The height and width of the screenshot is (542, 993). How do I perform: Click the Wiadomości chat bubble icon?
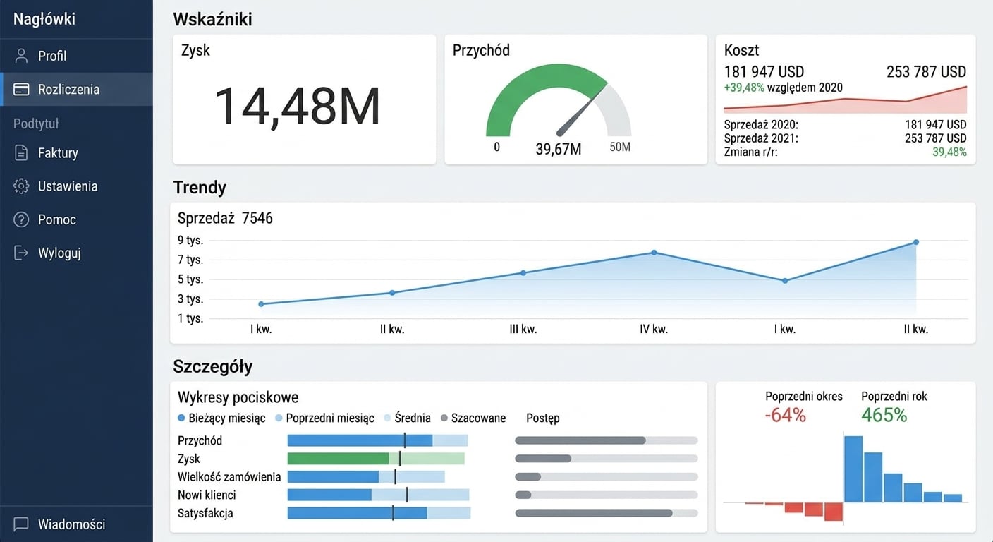21,524
